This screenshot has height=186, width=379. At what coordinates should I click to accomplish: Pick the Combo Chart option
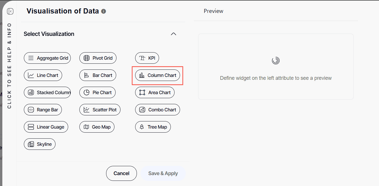coord(158,110)
